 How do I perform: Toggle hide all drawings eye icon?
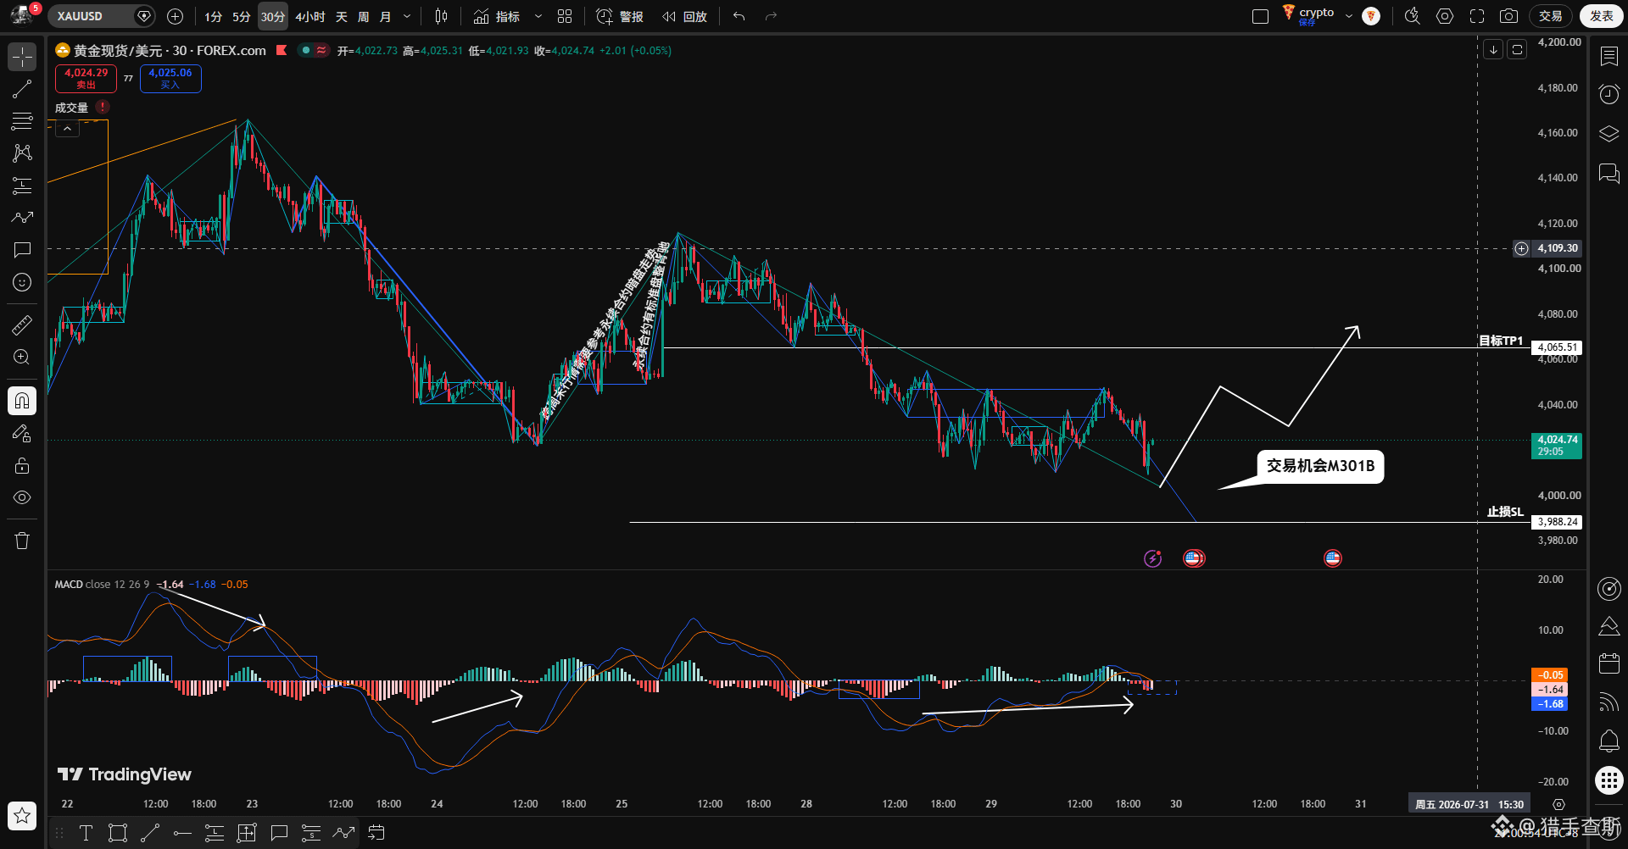click(x=22, y=497)
